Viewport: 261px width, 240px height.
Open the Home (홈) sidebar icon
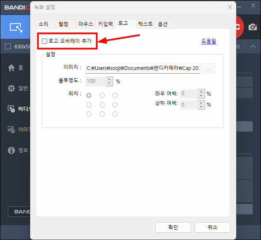pos(12,68)
